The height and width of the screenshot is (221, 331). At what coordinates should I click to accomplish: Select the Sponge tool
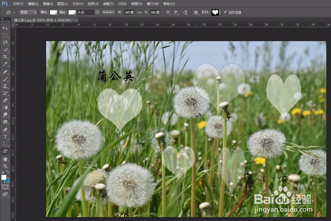5,122
